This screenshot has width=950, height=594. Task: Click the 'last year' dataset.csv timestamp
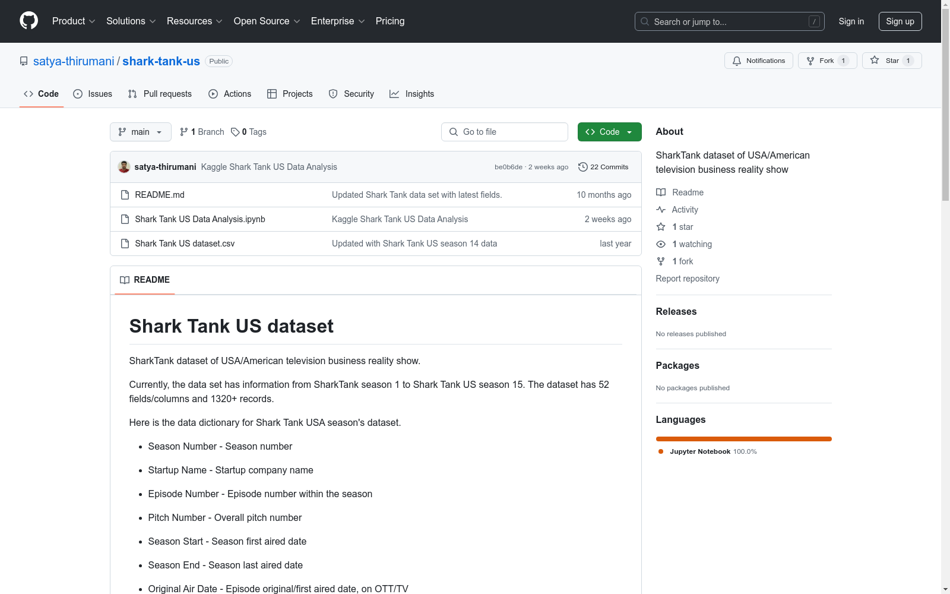click(616, 244)
